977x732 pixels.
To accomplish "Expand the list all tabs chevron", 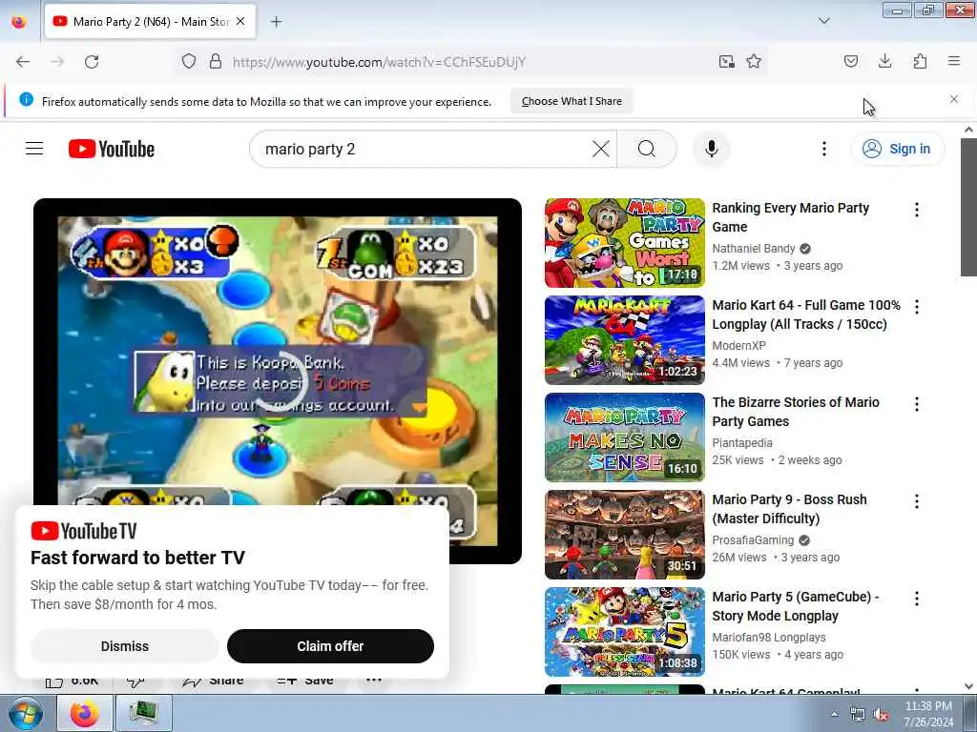I will pos(823,21).
